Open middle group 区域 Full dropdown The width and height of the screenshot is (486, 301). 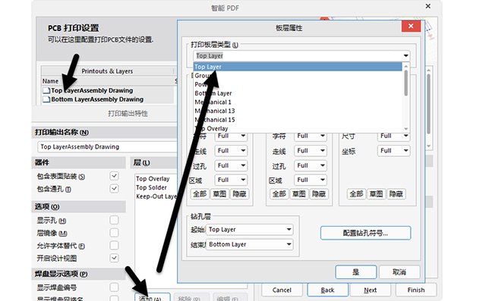[x=311, y=180]
